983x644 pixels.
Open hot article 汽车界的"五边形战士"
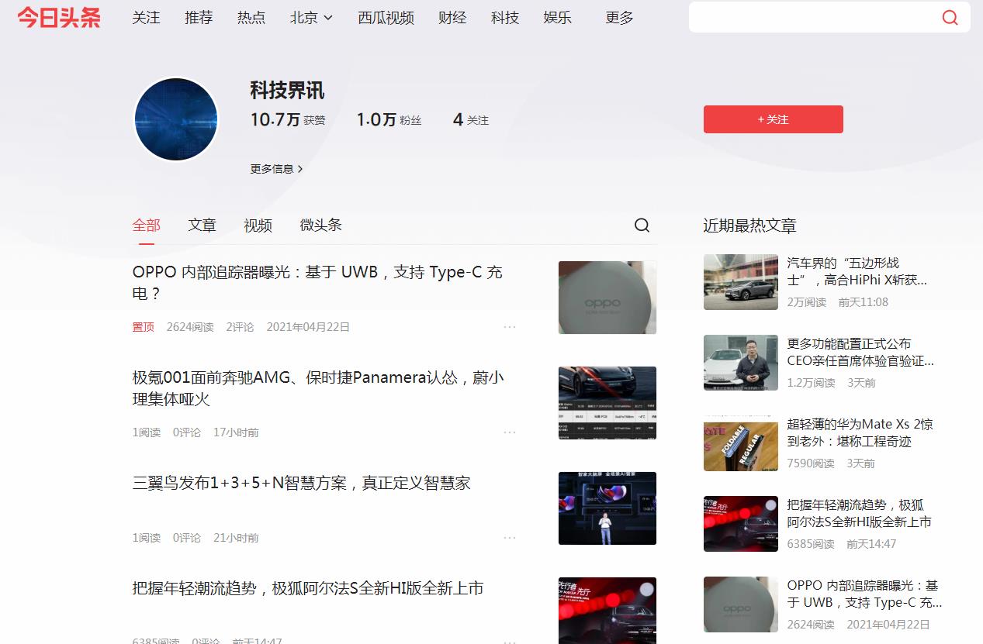click(857, 271)
